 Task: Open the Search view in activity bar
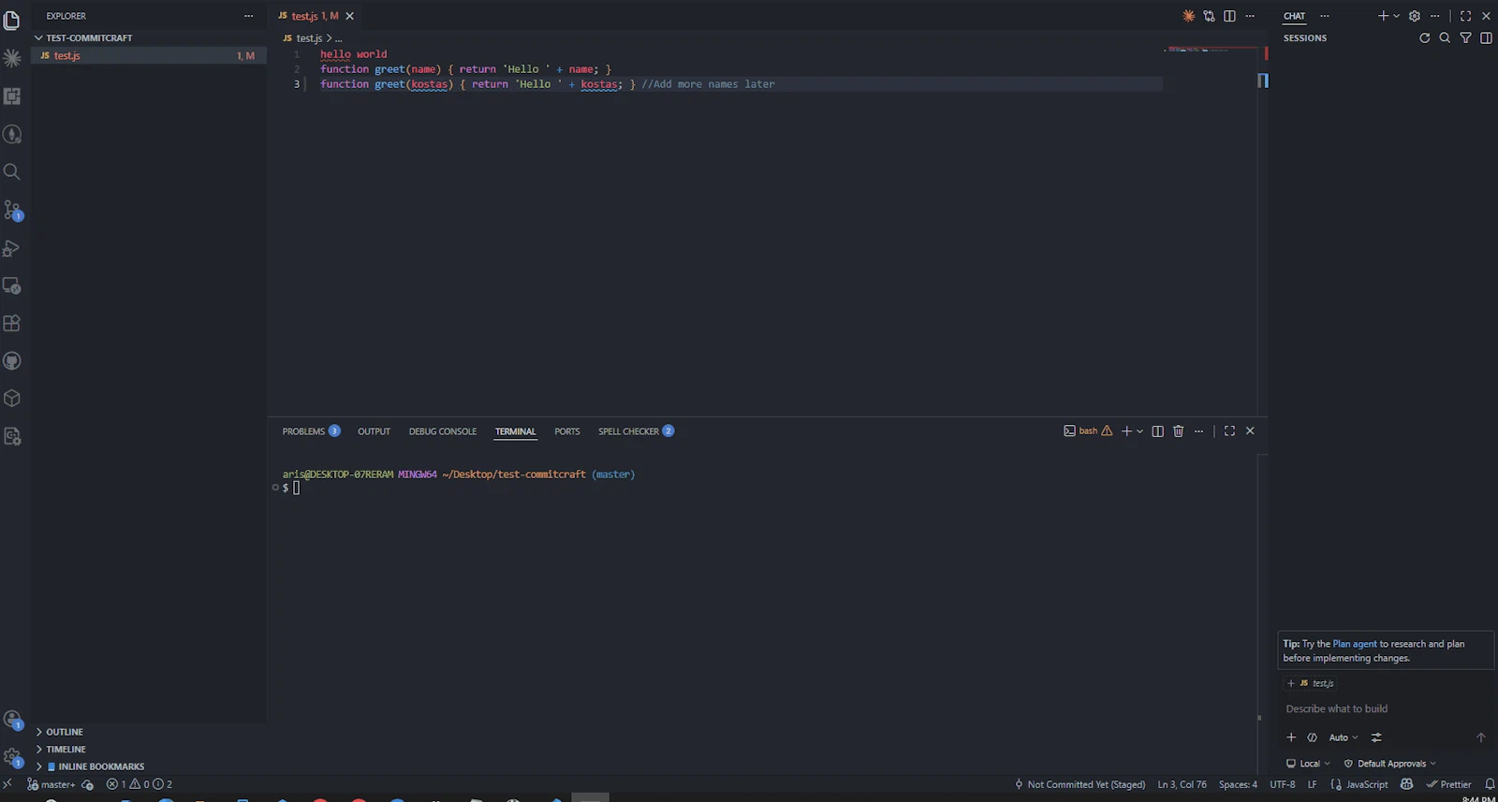(x=12, y=171)
